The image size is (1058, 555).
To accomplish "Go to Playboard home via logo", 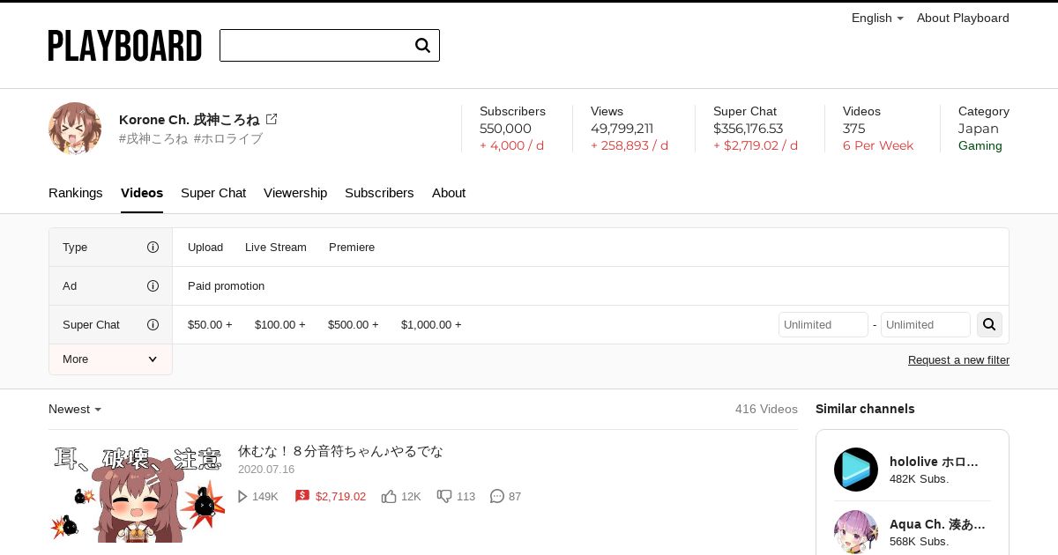I will (x=125, y=46).
